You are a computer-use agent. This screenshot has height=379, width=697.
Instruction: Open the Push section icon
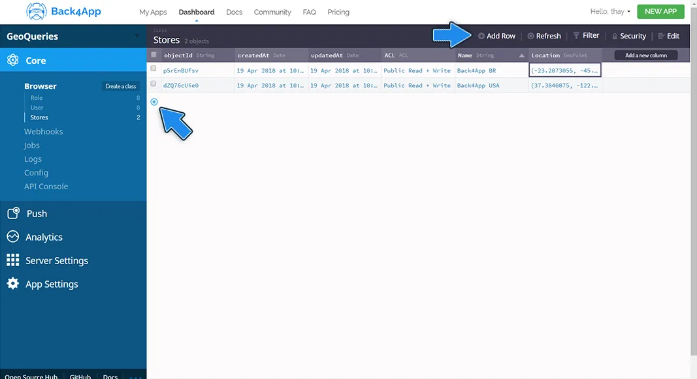tap(13, 213)
